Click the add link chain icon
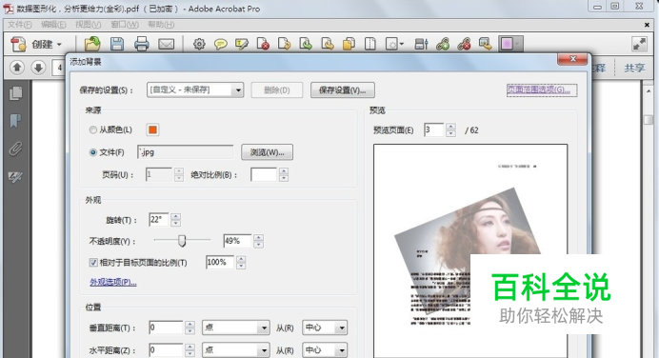The height and width of the screenshot is (358, 659). point(443,44)
